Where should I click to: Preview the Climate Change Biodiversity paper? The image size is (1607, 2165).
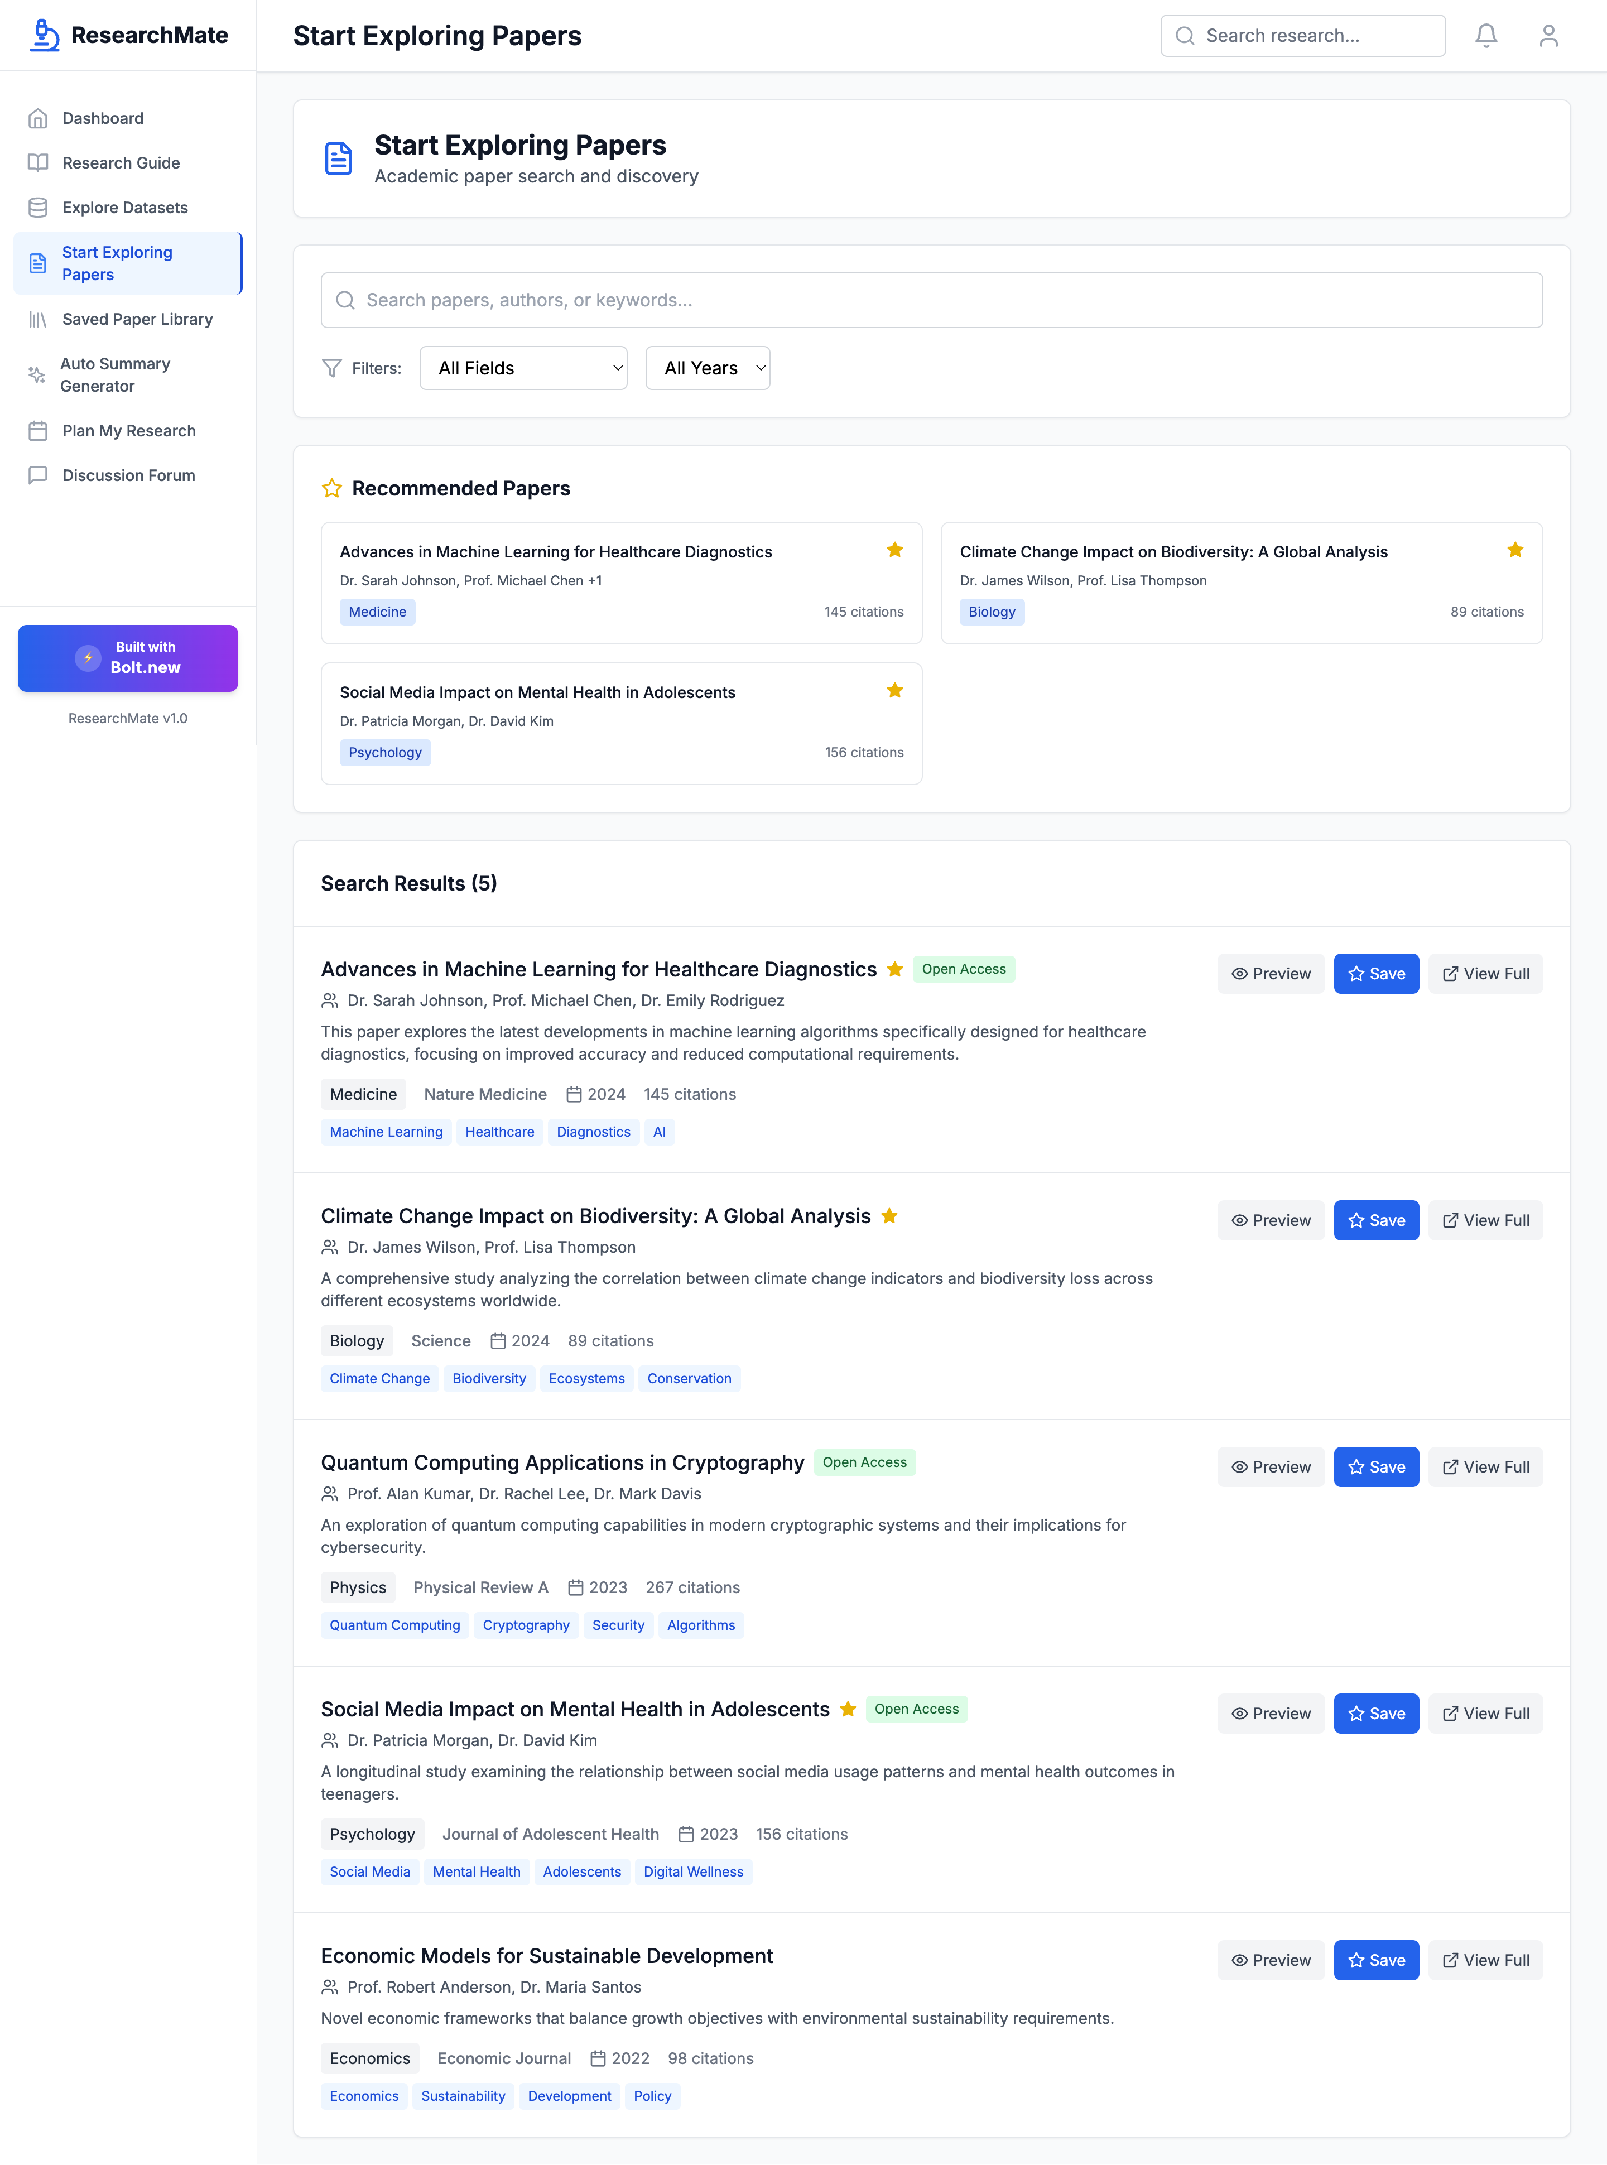pos(1271,1220)
